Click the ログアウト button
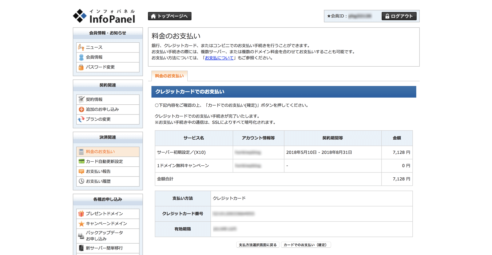492x255 pixels. [x=399, y=16]
